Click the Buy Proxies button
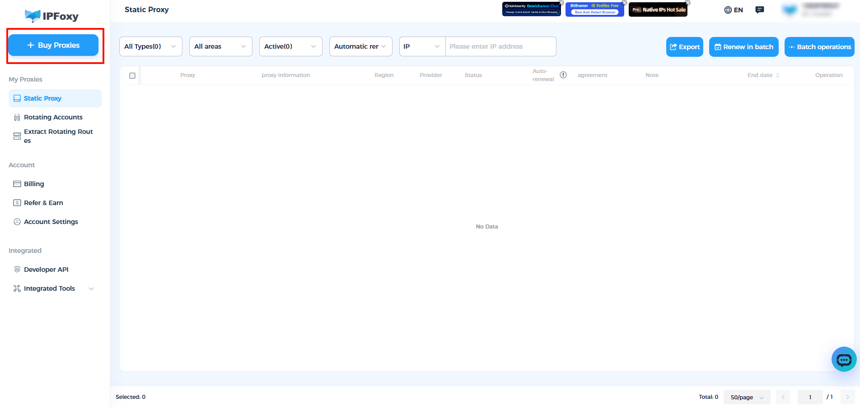 pos(53,45)
